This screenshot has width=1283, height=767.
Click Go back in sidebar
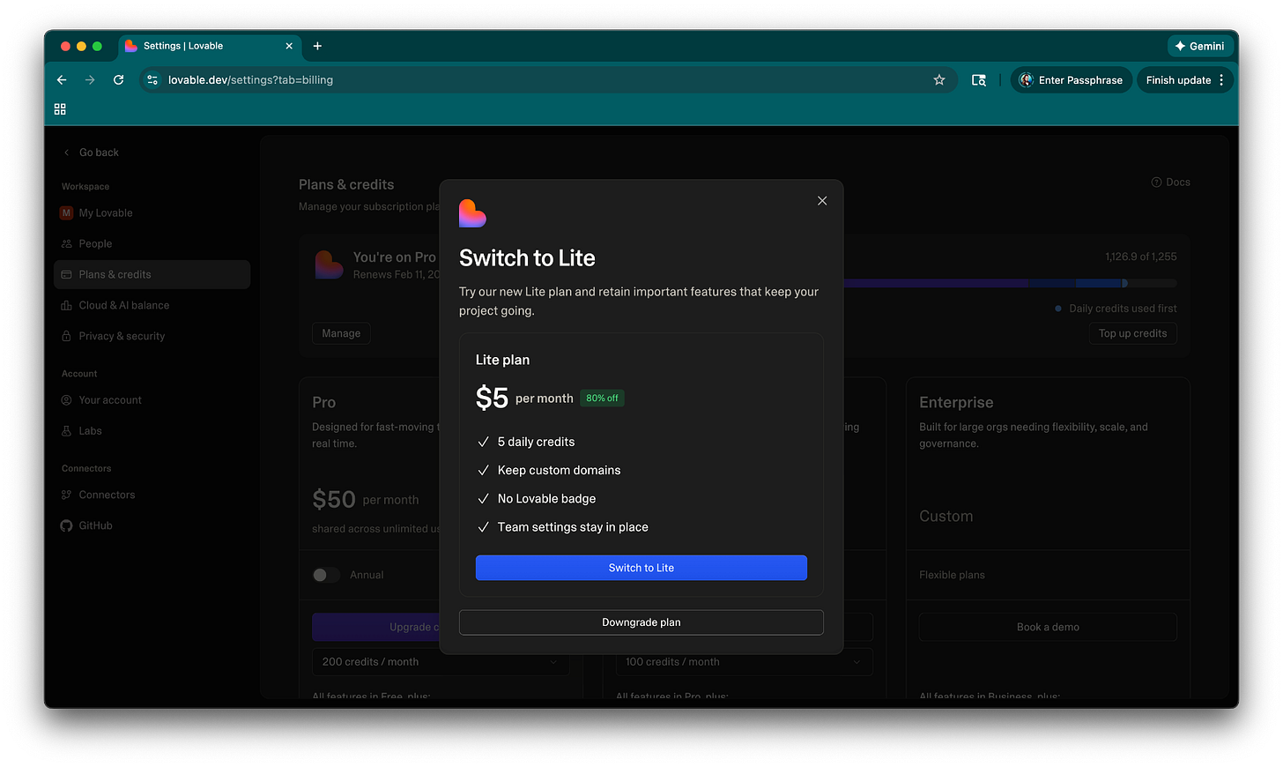(91, 153)
